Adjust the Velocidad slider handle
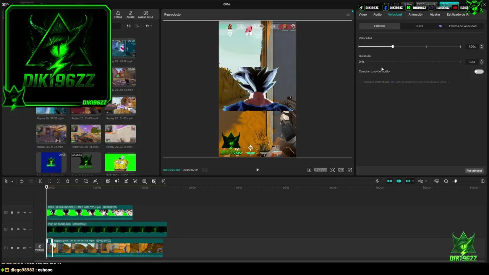Image resolution: width=489 pixels, height=275 pixels. 393,47
